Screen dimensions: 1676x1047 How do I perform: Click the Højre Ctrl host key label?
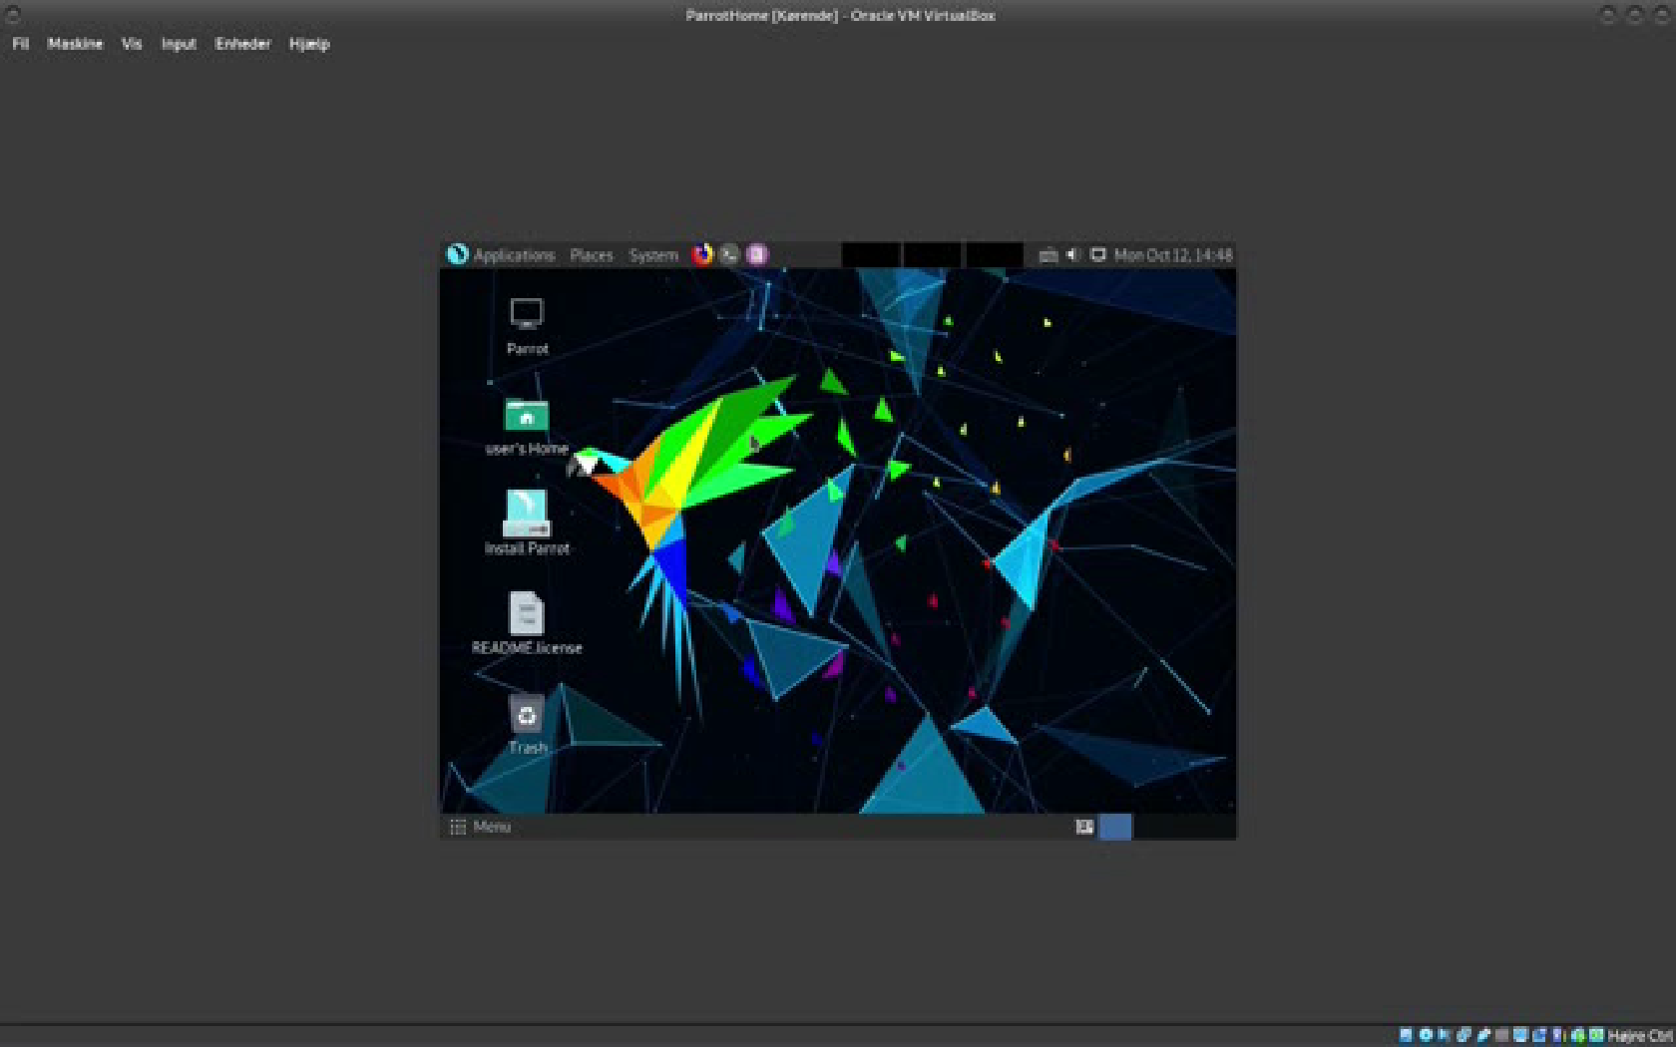pyautogui.click(x=1641, y=1036)
